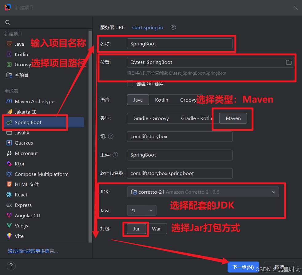Open the Java version 21 dropdown
Image resolution: width=302 pixels, height=275 pixels.
[141, 211]
